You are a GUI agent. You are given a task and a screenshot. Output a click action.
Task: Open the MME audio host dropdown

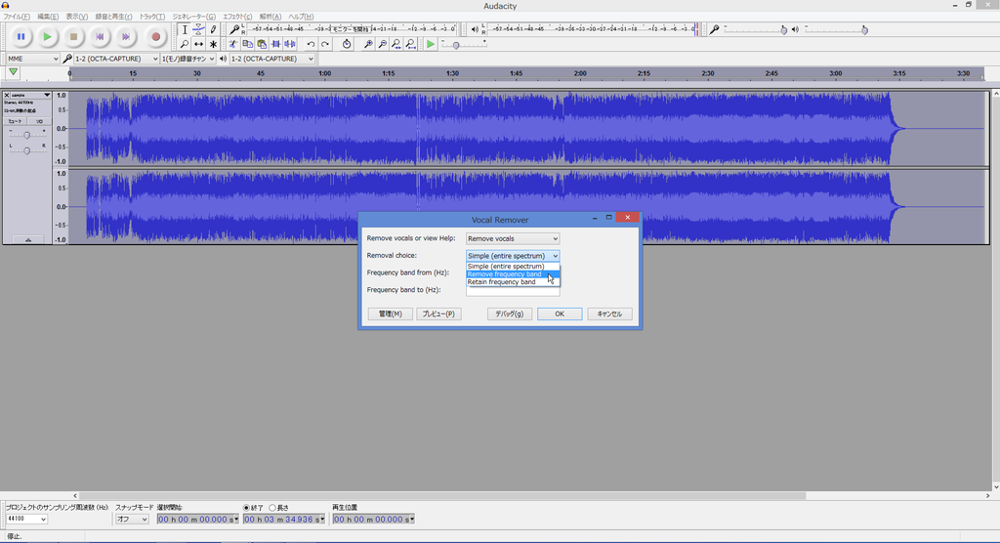pyautogui.click(x=32, y=59)
